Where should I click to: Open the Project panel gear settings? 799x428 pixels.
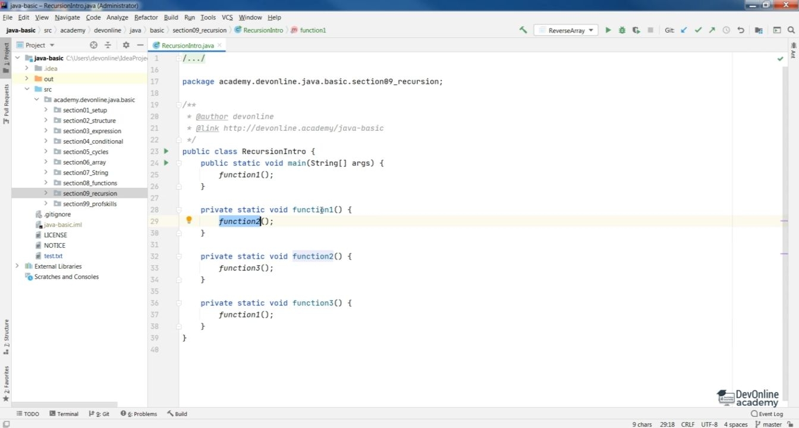126,45
